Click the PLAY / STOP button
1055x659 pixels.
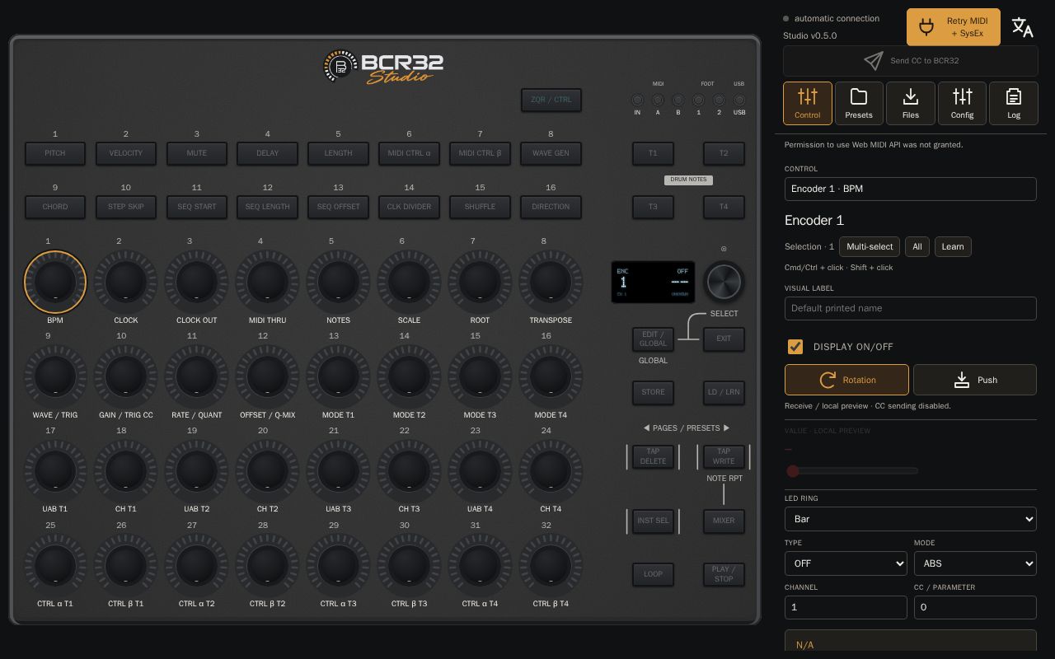pyautogui.click(x=724, y=574)
